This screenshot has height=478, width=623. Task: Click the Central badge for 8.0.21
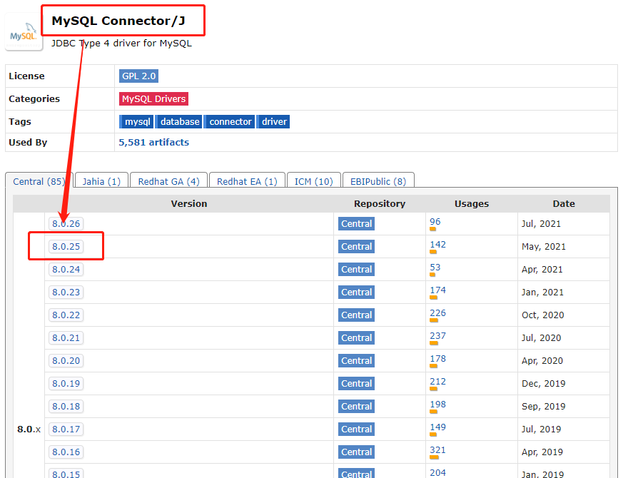pyautogui.click(x=356, y=337)
